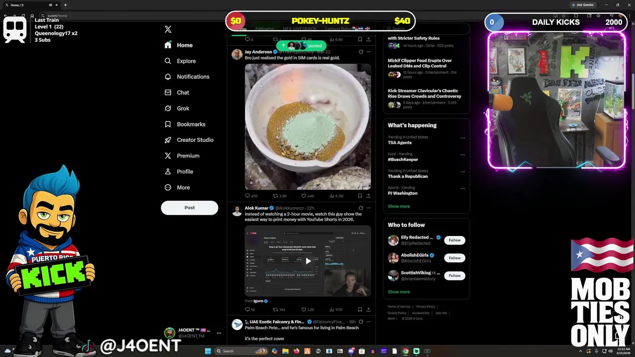Open Grok in the sidebar

(x=177, y=109)
